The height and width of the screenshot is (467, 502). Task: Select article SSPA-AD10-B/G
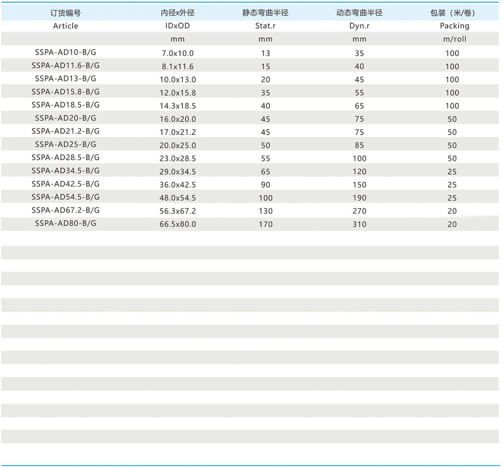65,52
